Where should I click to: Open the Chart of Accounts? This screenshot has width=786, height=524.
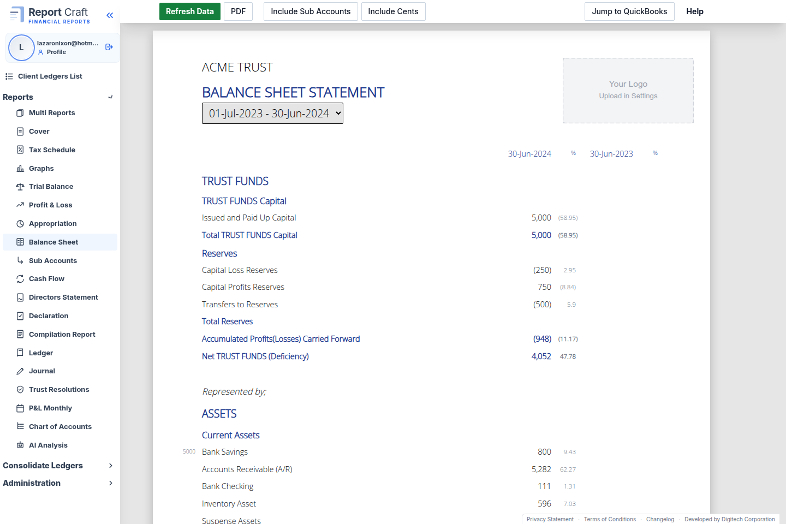click(x=60, y=427)
